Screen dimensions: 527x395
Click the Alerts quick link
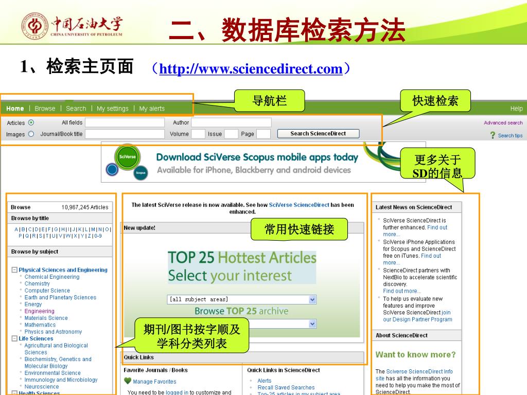click(x=264, y=381)
